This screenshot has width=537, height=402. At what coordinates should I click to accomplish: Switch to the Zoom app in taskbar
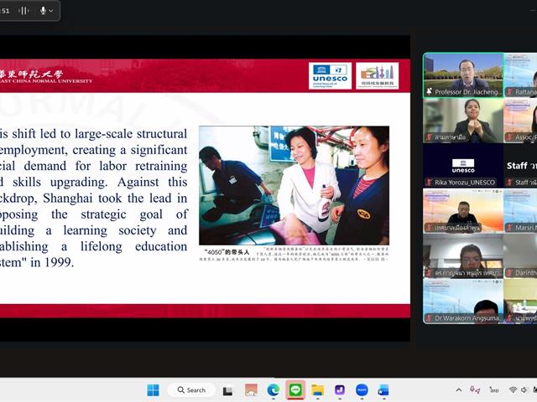(x=362, y=389)
